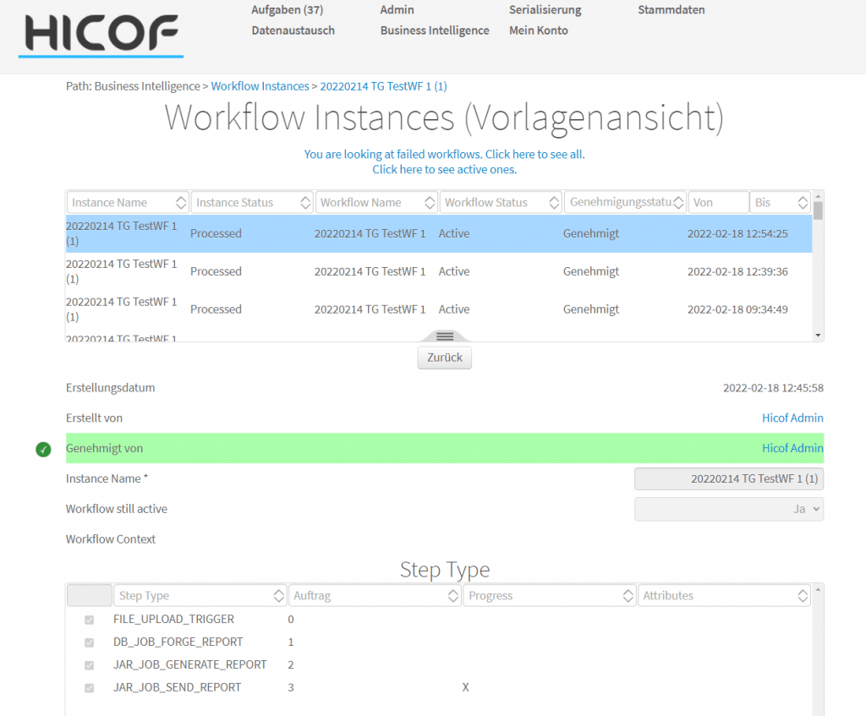The height and width of the screenshot is (716, 866).
Task: Click FILE_UPLOAD_TRIGGER step row
Action: coord(439,620)
